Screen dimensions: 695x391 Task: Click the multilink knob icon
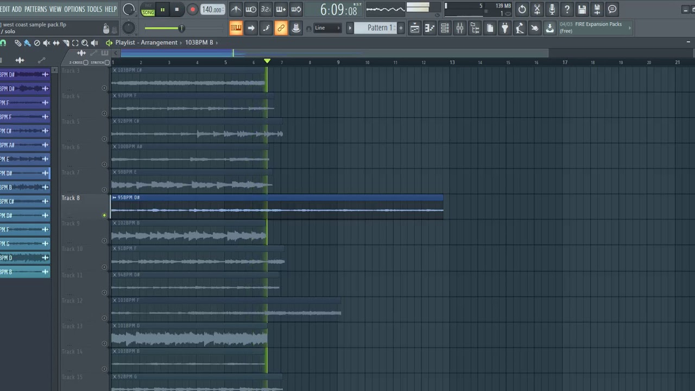coord(296,28)
